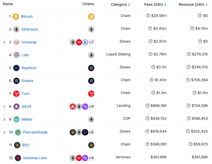
Task: Click the $186,853 revenue value
Action: (200, 119)
